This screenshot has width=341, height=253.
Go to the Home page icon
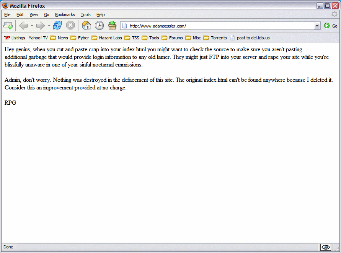coord(86,25)
